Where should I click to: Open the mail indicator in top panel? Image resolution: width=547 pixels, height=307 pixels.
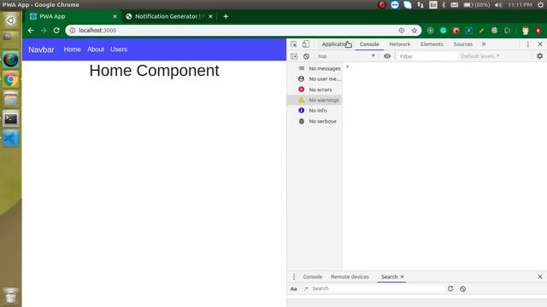click(x=454, y=5)
